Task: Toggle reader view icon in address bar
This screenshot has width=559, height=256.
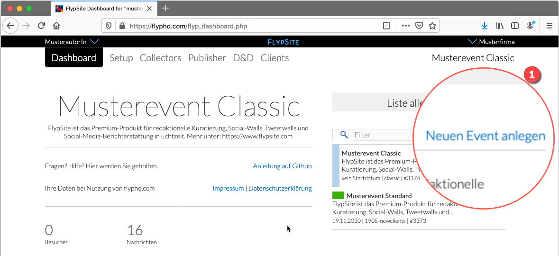Action: 386,26
